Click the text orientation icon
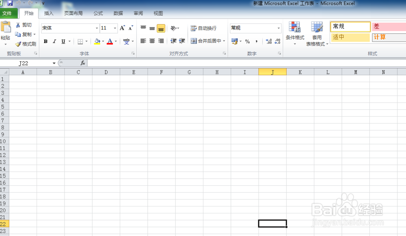 pos(174,28)
